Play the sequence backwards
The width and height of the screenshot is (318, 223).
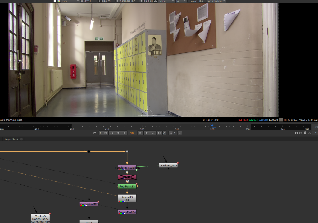124,133
